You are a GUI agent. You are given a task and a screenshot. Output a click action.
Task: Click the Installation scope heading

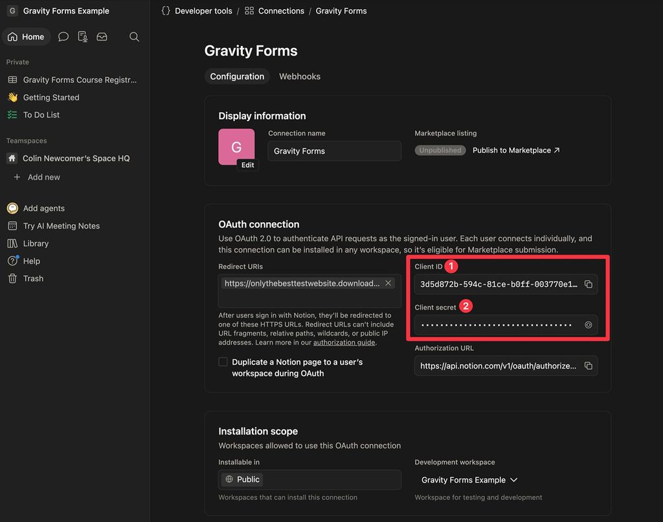click(258, 431)
